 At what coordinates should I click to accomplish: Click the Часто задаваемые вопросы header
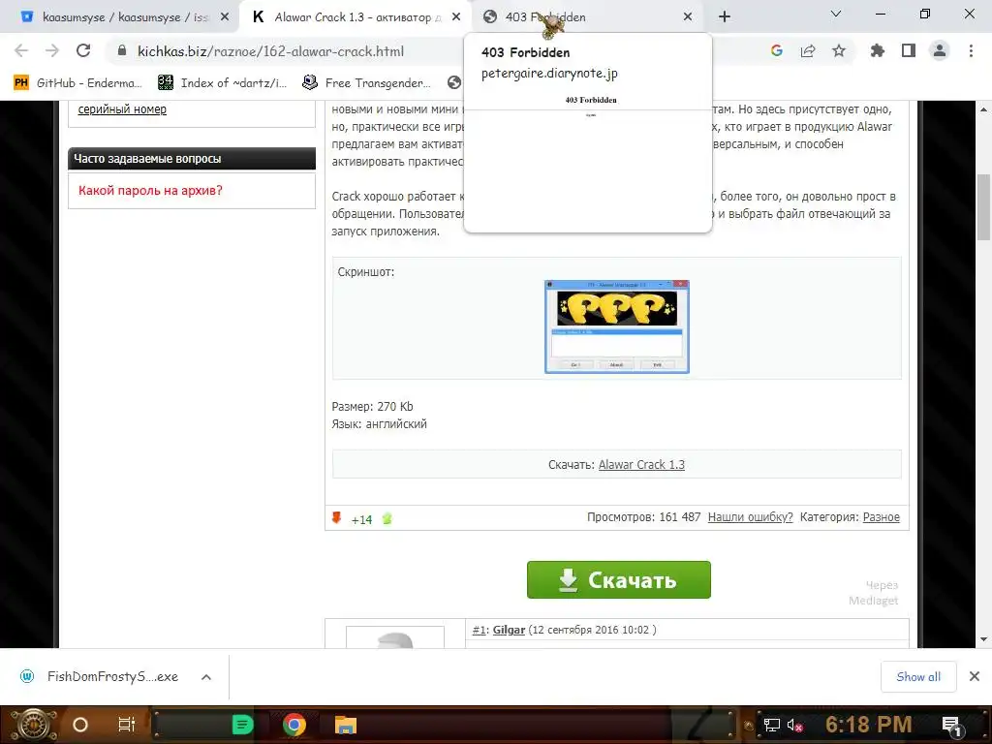point(192,158)
